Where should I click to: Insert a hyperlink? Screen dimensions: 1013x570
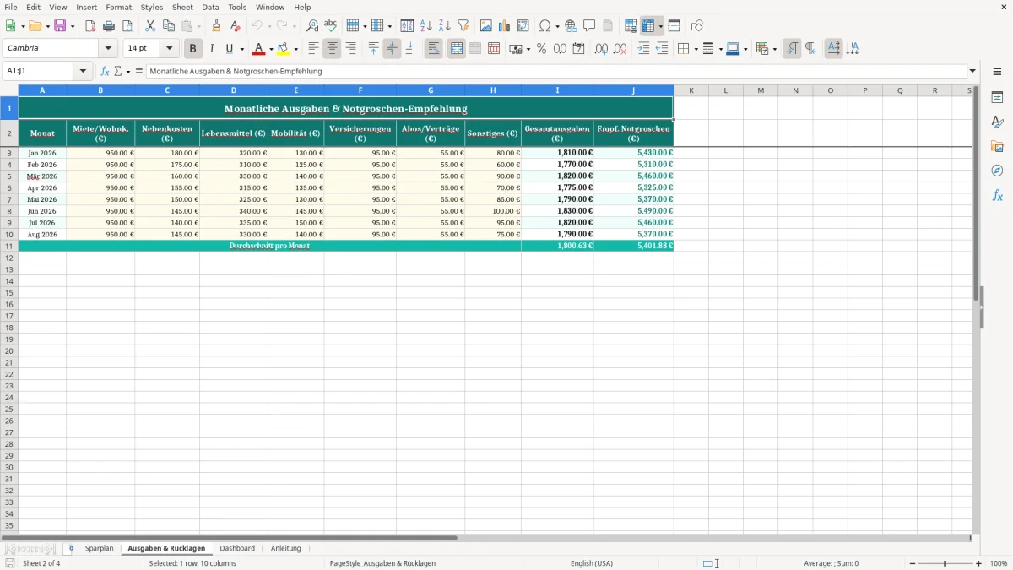571,26
